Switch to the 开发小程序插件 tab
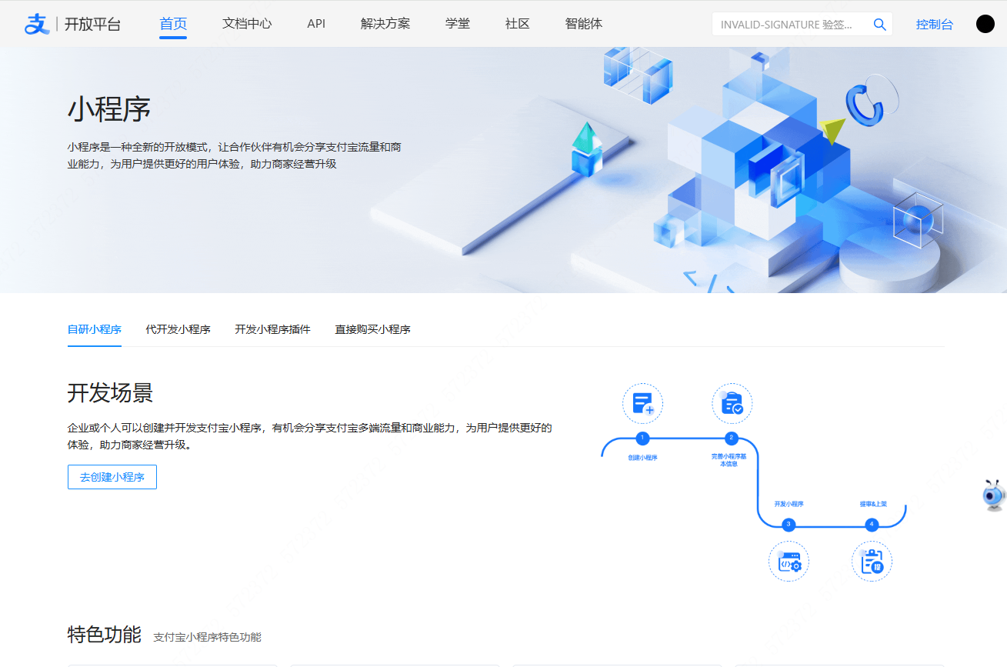This screenshot has height=667, width=1007. coord(272,329)
